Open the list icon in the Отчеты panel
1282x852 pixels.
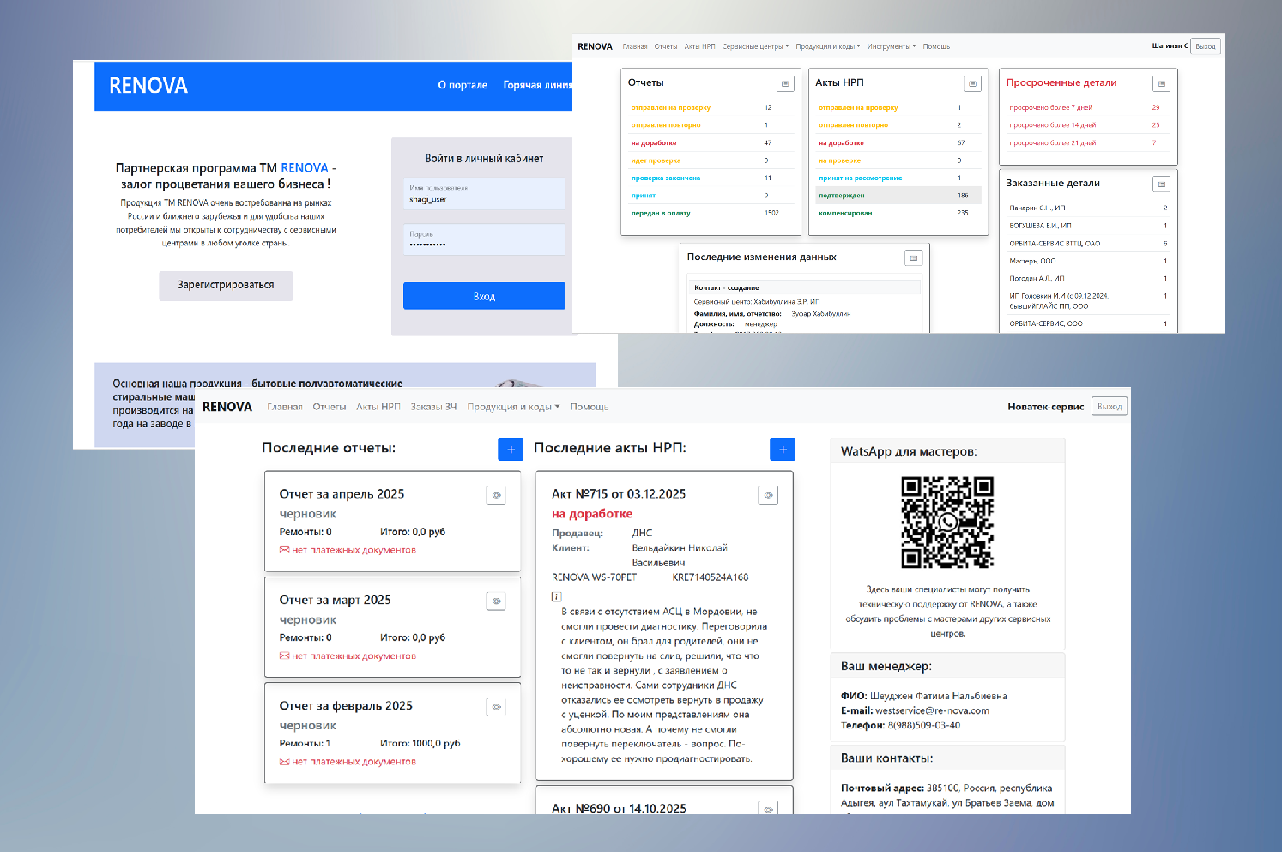785,83
